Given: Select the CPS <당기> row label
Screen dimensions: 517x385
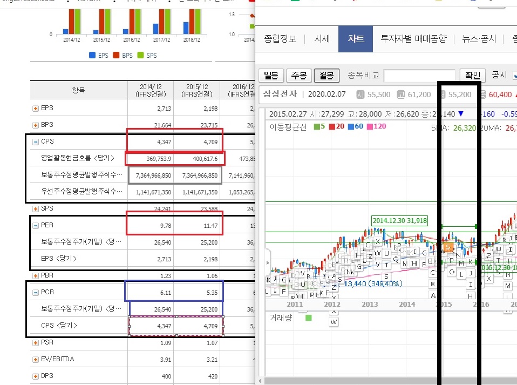Looking at the screenshot, I should [59, 326].
